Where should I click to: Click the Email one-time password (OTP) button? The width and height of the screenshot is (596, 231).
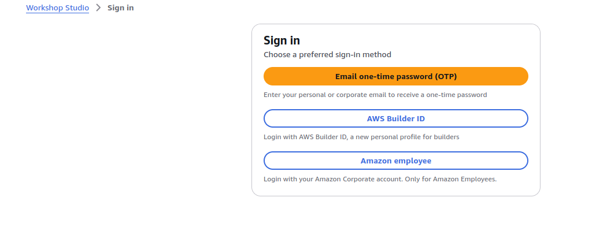tap(395, 76)
